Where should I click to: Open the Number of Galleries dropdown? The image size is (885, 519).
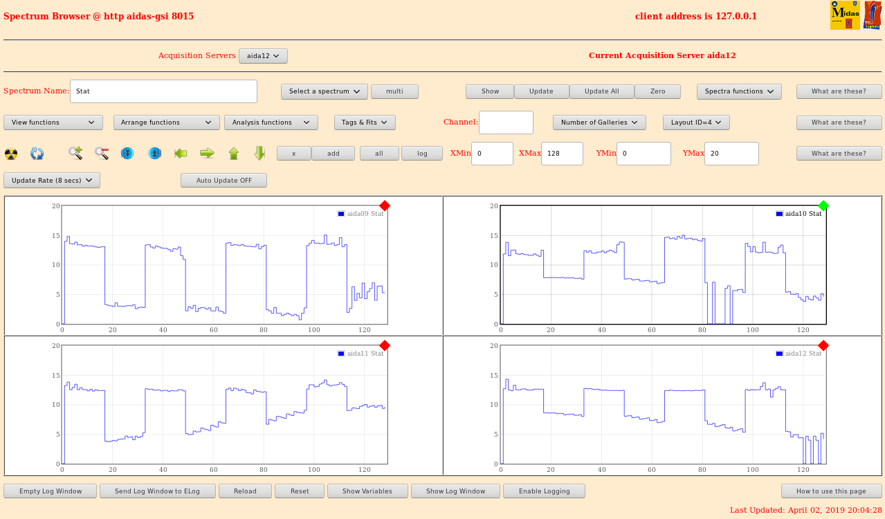(599, 122)
